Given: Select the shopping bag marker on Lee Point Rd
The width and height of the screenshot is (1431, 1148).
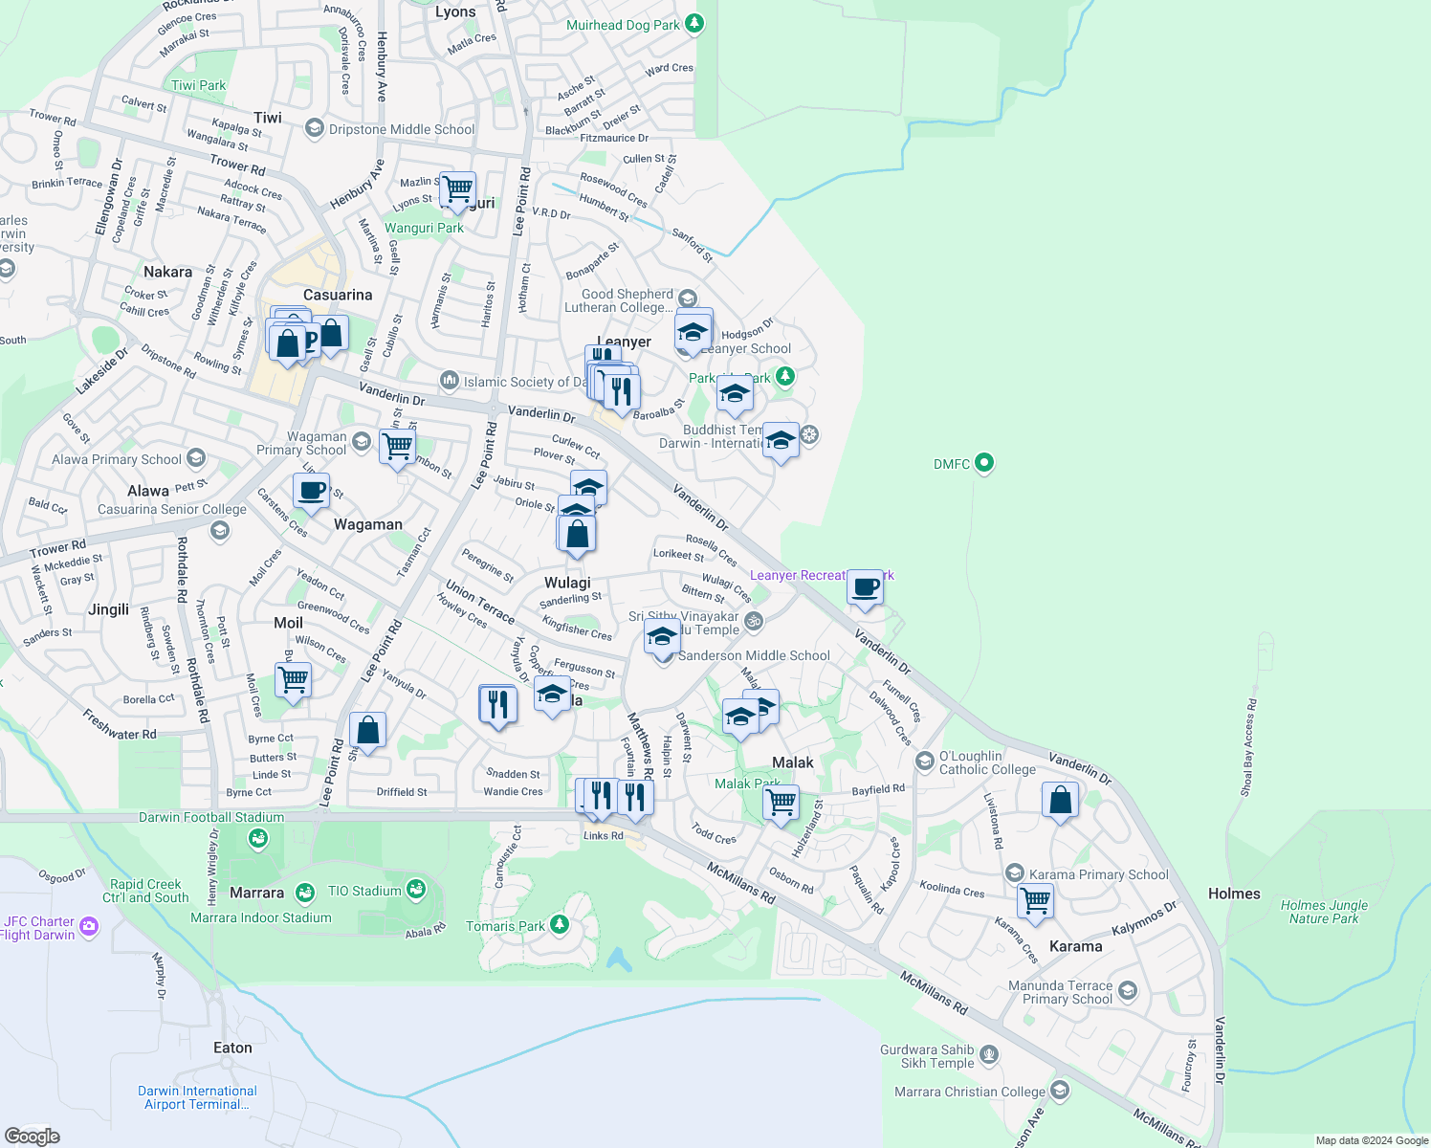Looking at the screenshot, I should click(368, 733).
